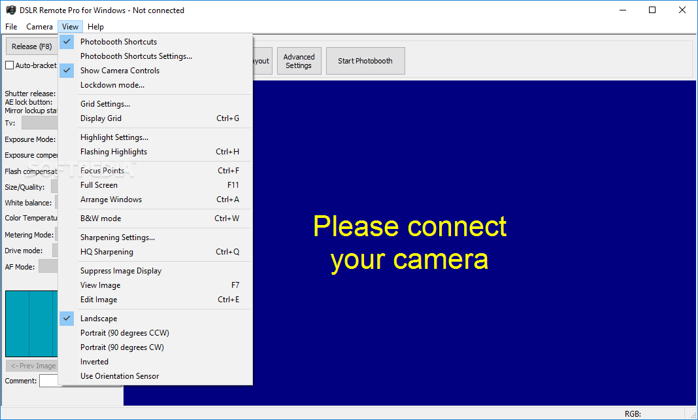Select View Image menu item

click(156, 285)
